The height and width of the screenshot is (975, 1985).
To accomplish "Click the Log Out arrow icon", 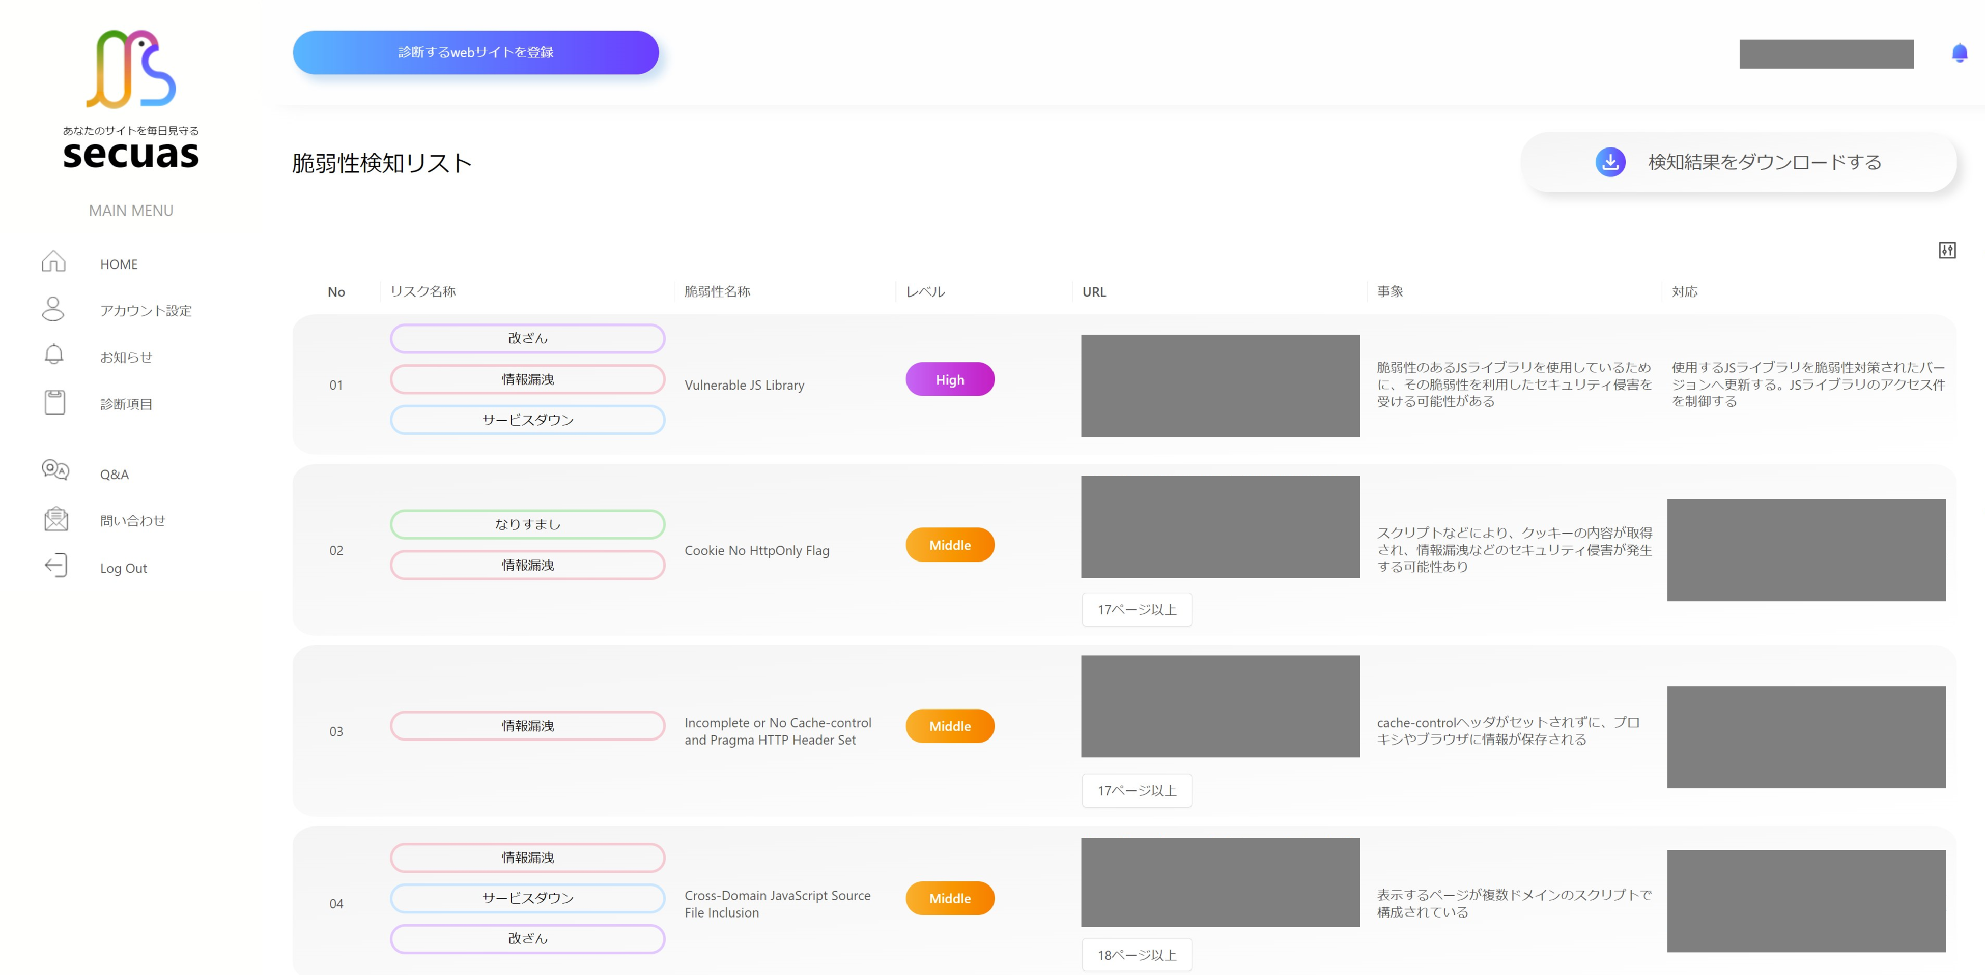I will click(55, 565).
